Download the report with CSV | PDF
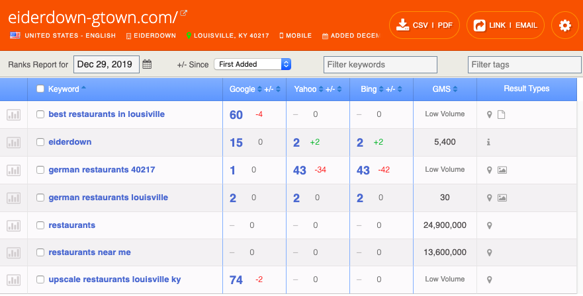Screen dimensions: 583x296 (425, 25)
